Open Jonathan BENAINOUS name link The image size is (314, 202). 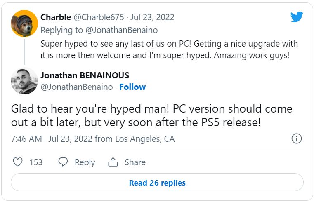click(x=85, y=75)
